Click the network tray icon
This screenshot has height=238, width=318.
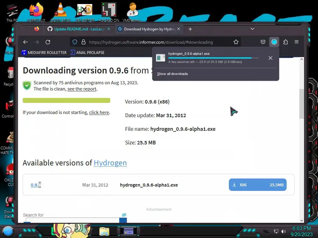[x=276, y=231]
